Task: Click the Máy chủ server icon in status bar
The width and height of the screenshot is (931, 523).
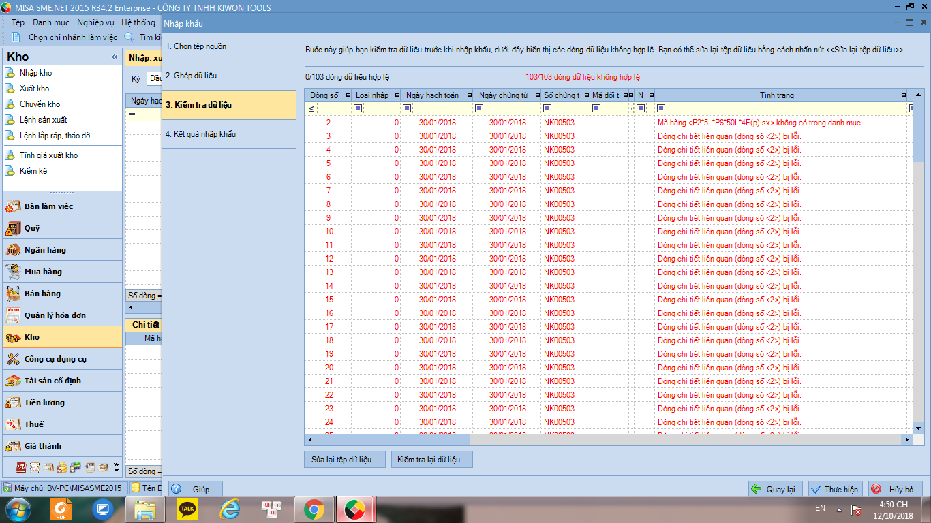Action: (x=7, y=488)
